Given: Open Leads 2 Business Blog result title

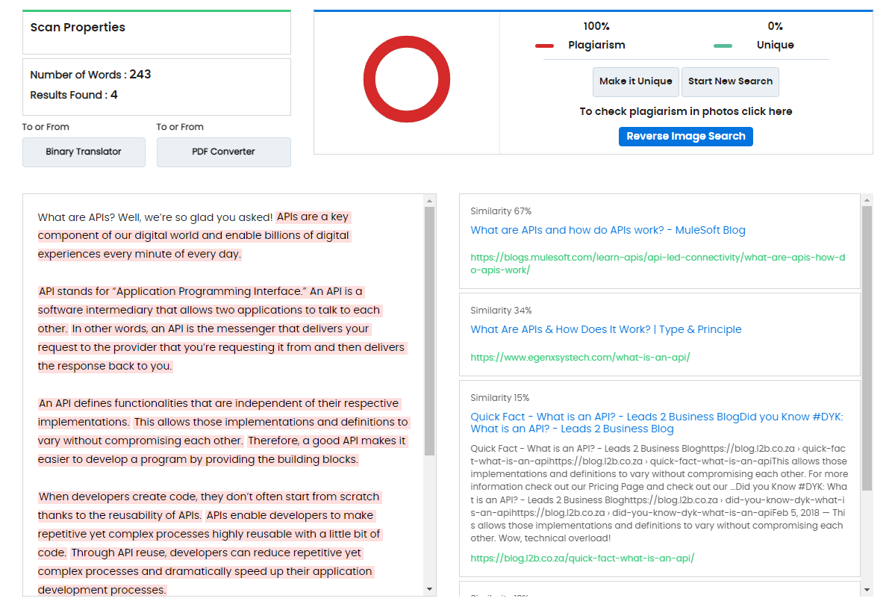Looking at the screenshot, I should click(x=656, y=423).
